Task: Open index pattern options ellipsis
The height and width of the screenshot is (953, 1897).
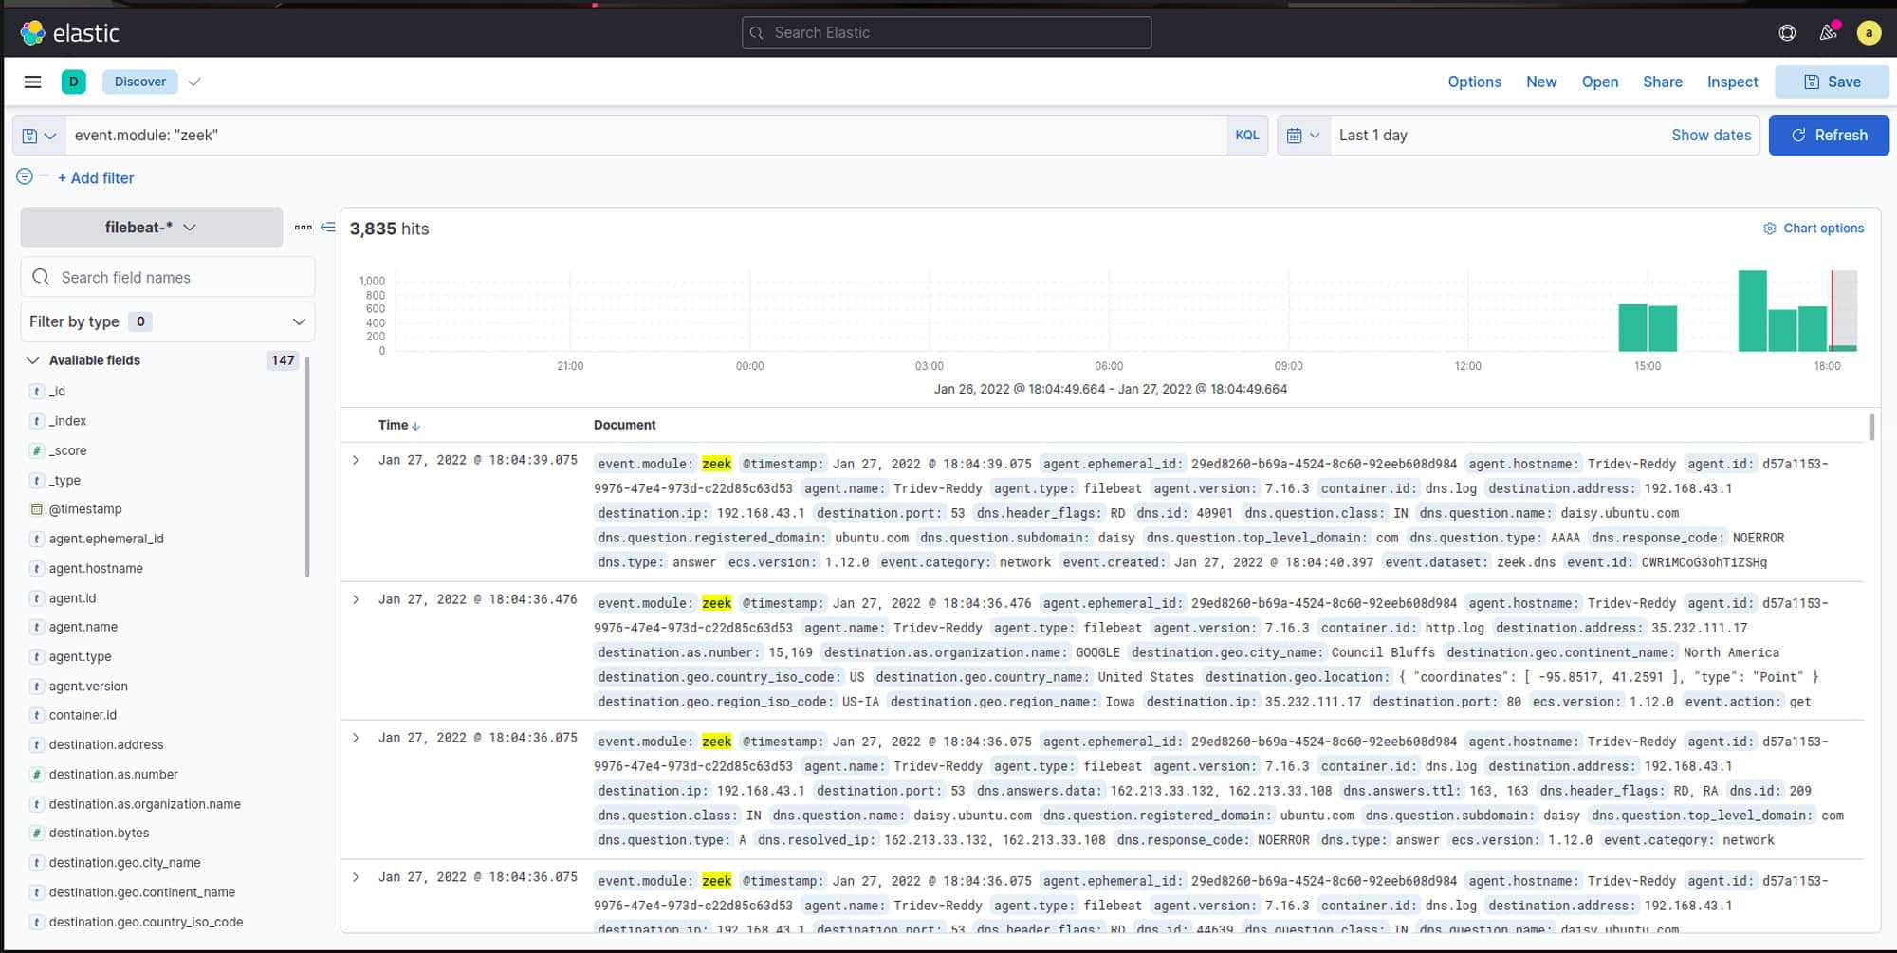Action: [303, 228]
